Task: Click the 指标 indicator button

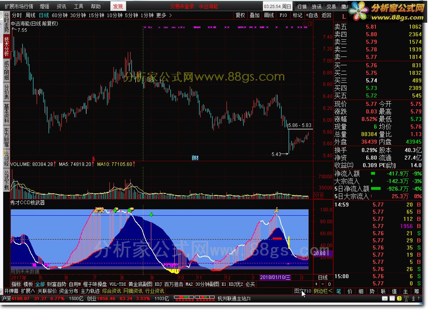Action: (16, 284)
